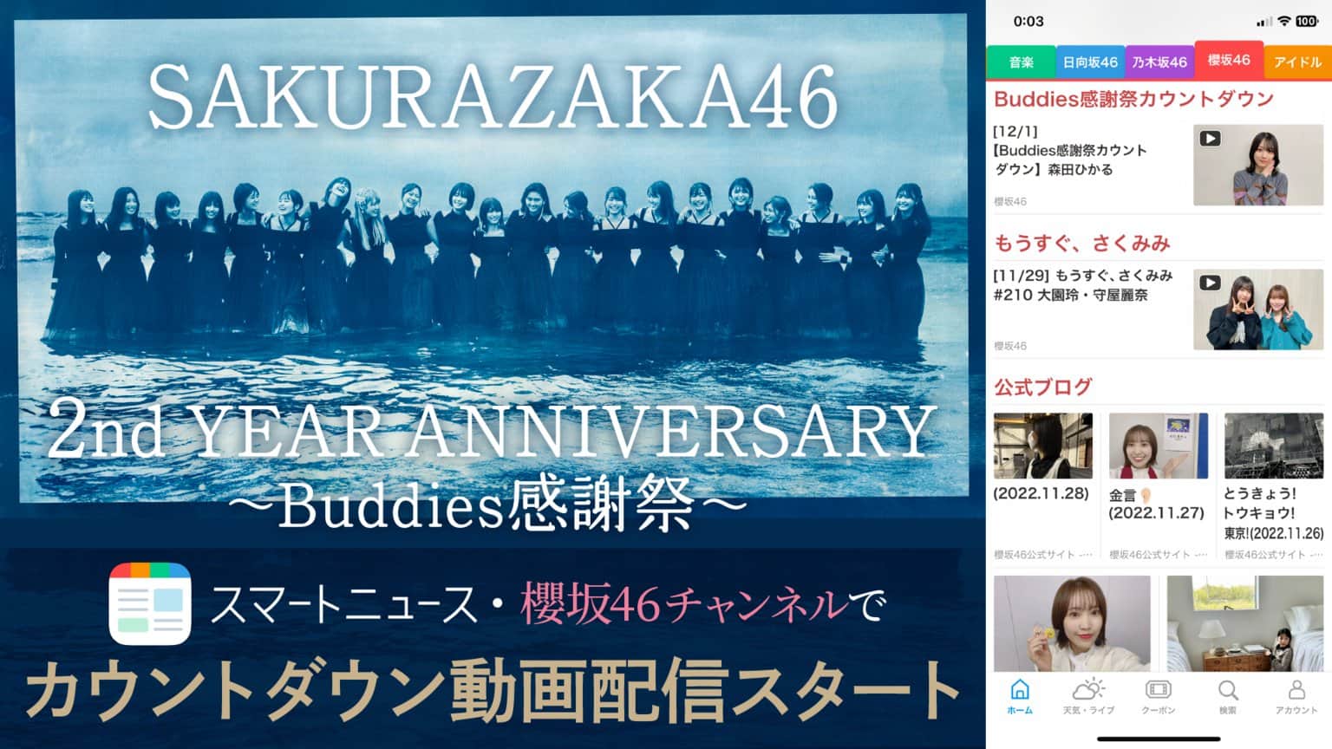1332x749 pixels.
Task: Open the Buddies感謝祭カウントダウン section heading
Action: point(1133,99)
